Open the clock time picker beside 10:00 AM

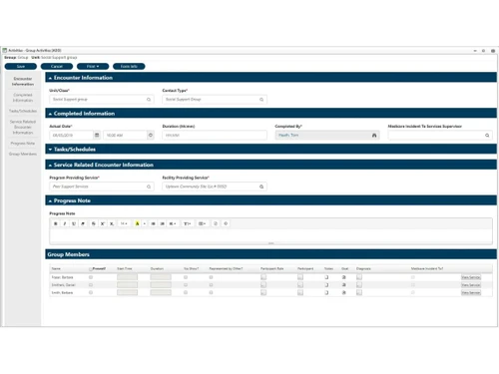pyautogui.click(x=151, y=135)
